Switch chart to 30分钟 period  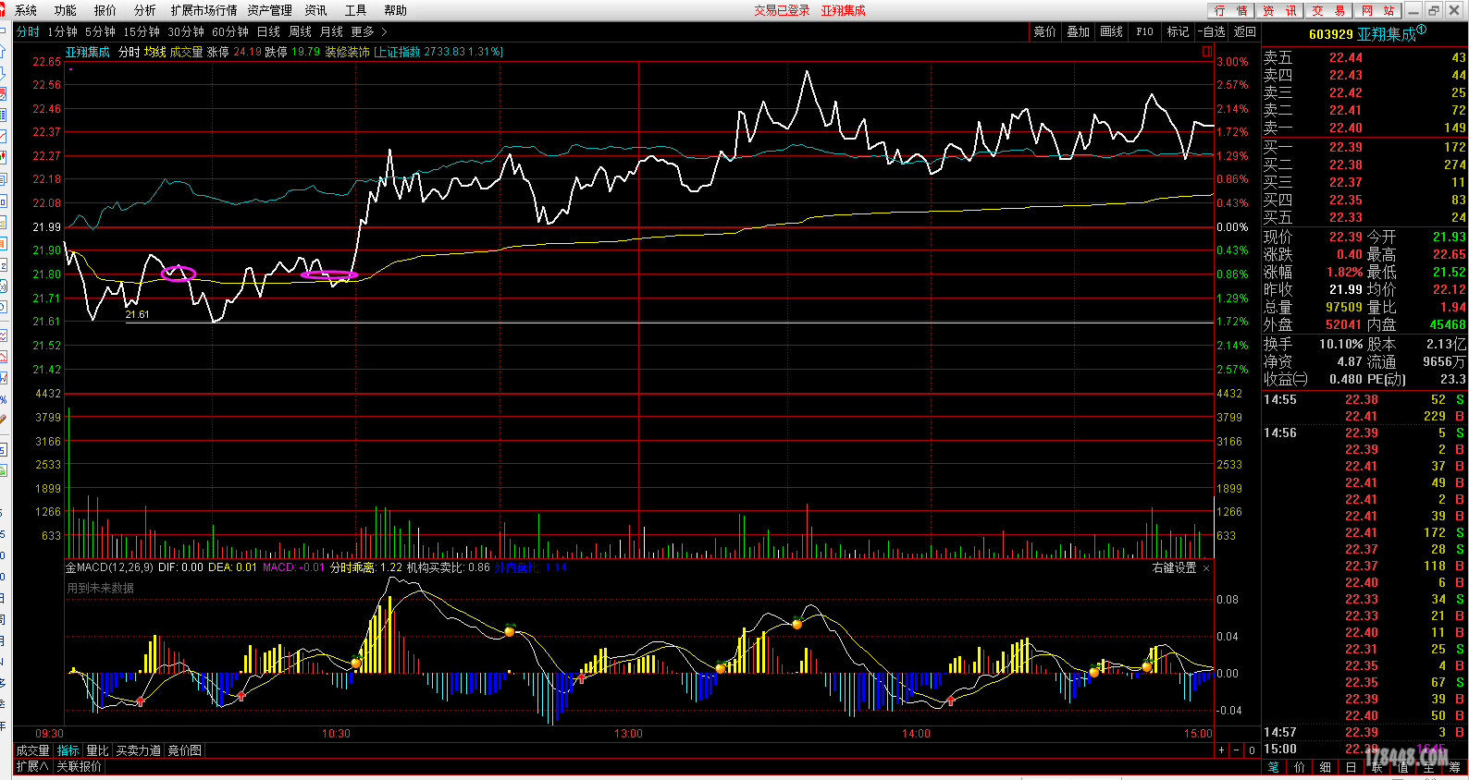[186, 31]
